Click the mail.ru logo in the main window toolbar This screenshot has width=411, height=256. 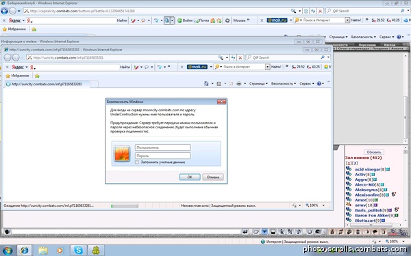click(277, 20)
